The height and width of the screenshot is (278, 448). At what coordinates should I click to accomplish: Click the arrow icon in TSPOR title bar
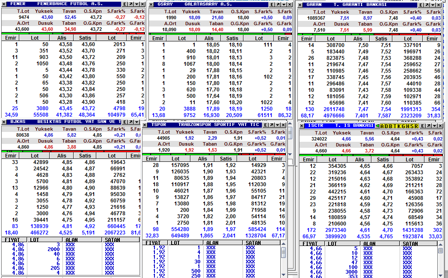coord(272,125)
